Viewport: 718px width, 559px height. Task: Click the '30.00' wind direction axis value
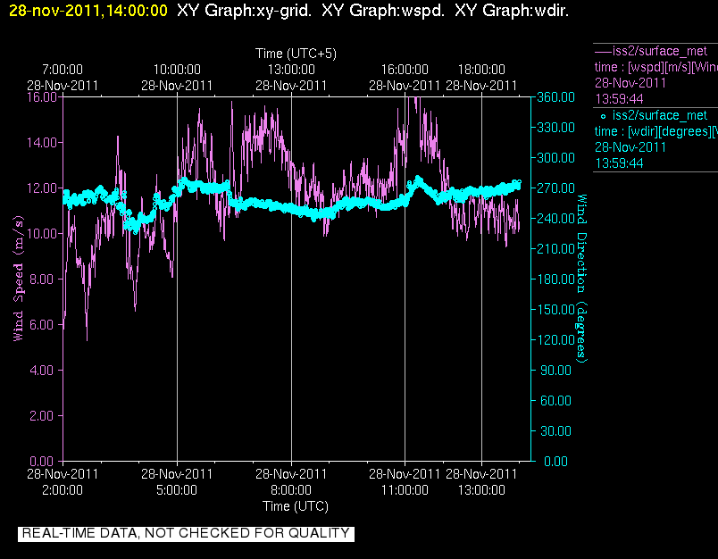(x=557, y=430)
